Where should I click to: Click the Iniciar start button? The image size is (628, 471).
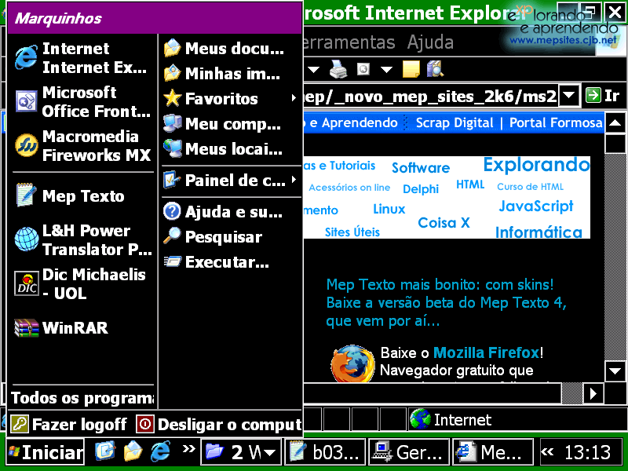(45, 453)
